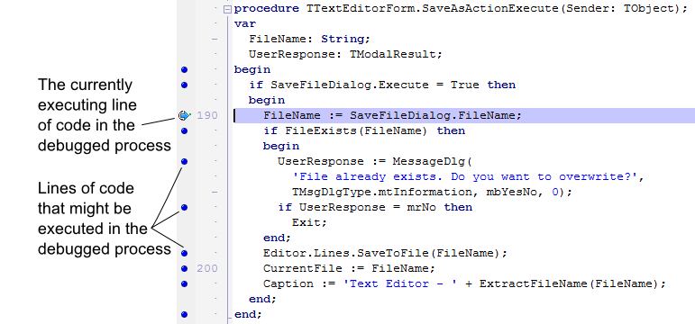Toggle breakpoint dot at line 200
This screenshot has height=324, width=695.
pos(185,268)
